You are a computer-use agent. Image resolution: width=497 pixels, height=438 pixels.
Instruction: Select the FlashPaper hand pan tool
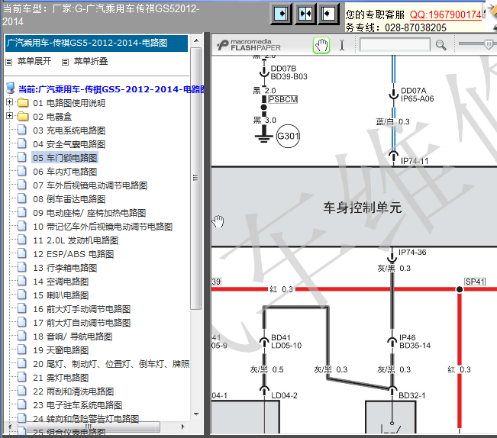click(x=321, y=45)
